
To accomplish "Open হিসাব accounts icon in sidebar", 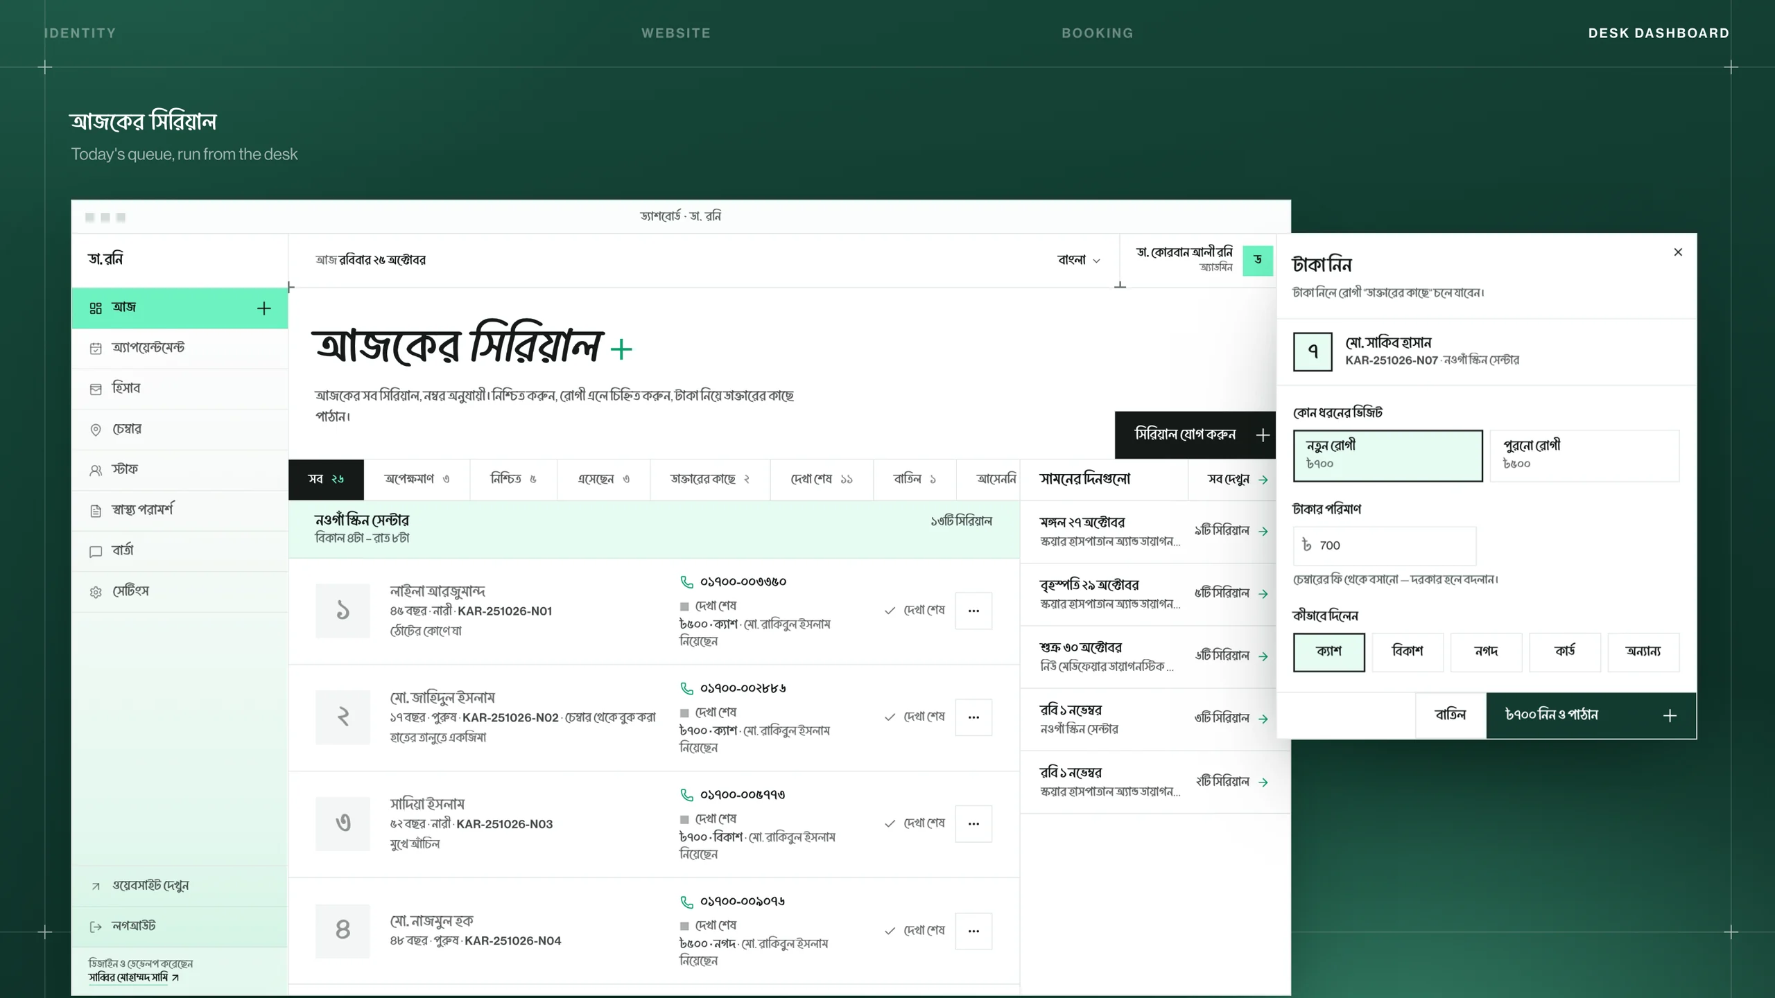I will click(96, 389).
